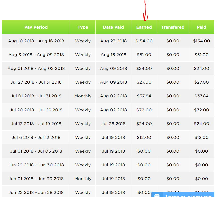The image size is (217, 197).
Task: Click the Paid column header
Action: (x=201, y=27)
